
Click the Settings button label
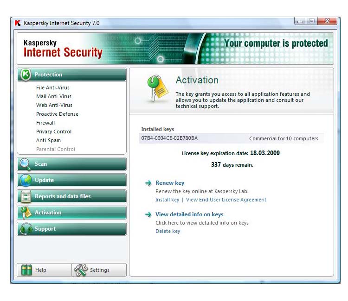(100, 270)
